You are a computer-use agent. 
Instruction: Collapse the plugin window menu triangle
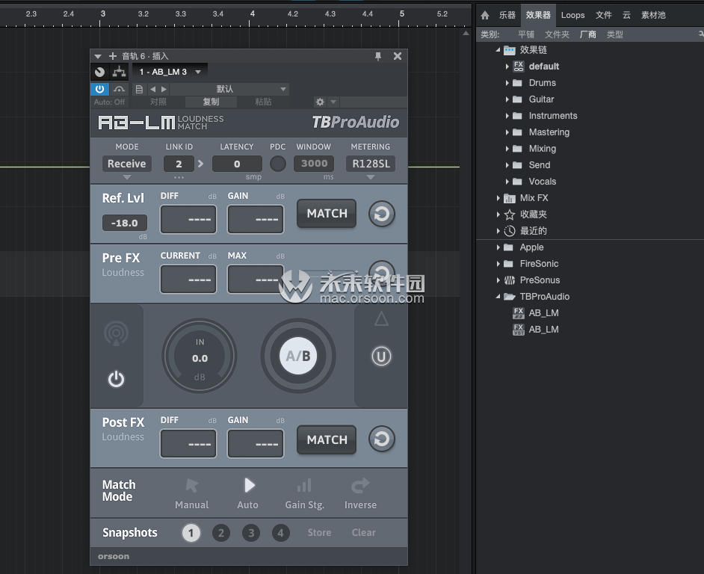(98, 57)
